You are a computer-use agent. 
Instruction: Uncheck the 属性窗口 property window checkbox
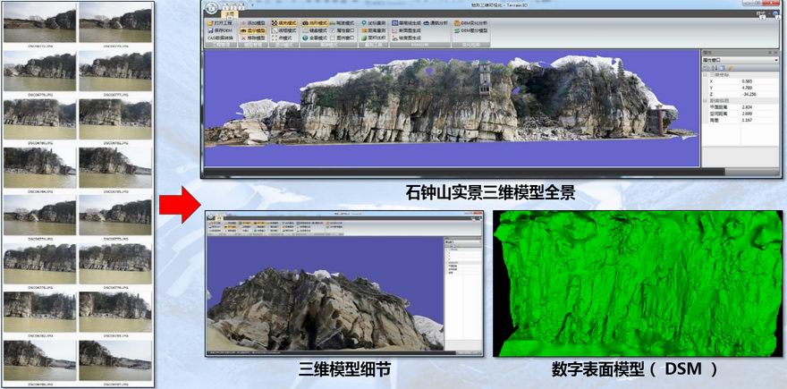click(x=334, y=30)
